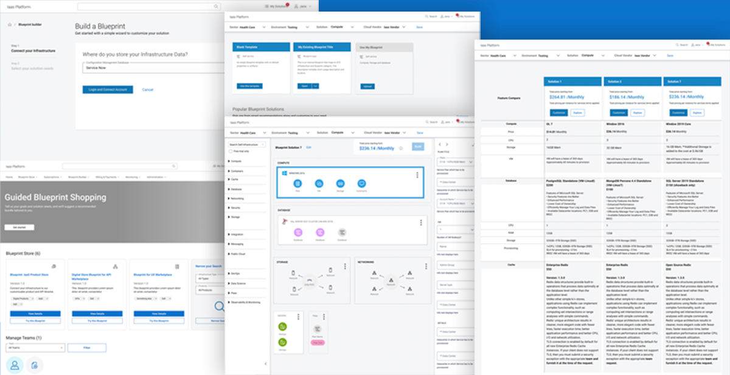This screenshot has height=375, width=730.
Task: Open the three-dot menu on the Networking card
Action: [x=425, y=267]
